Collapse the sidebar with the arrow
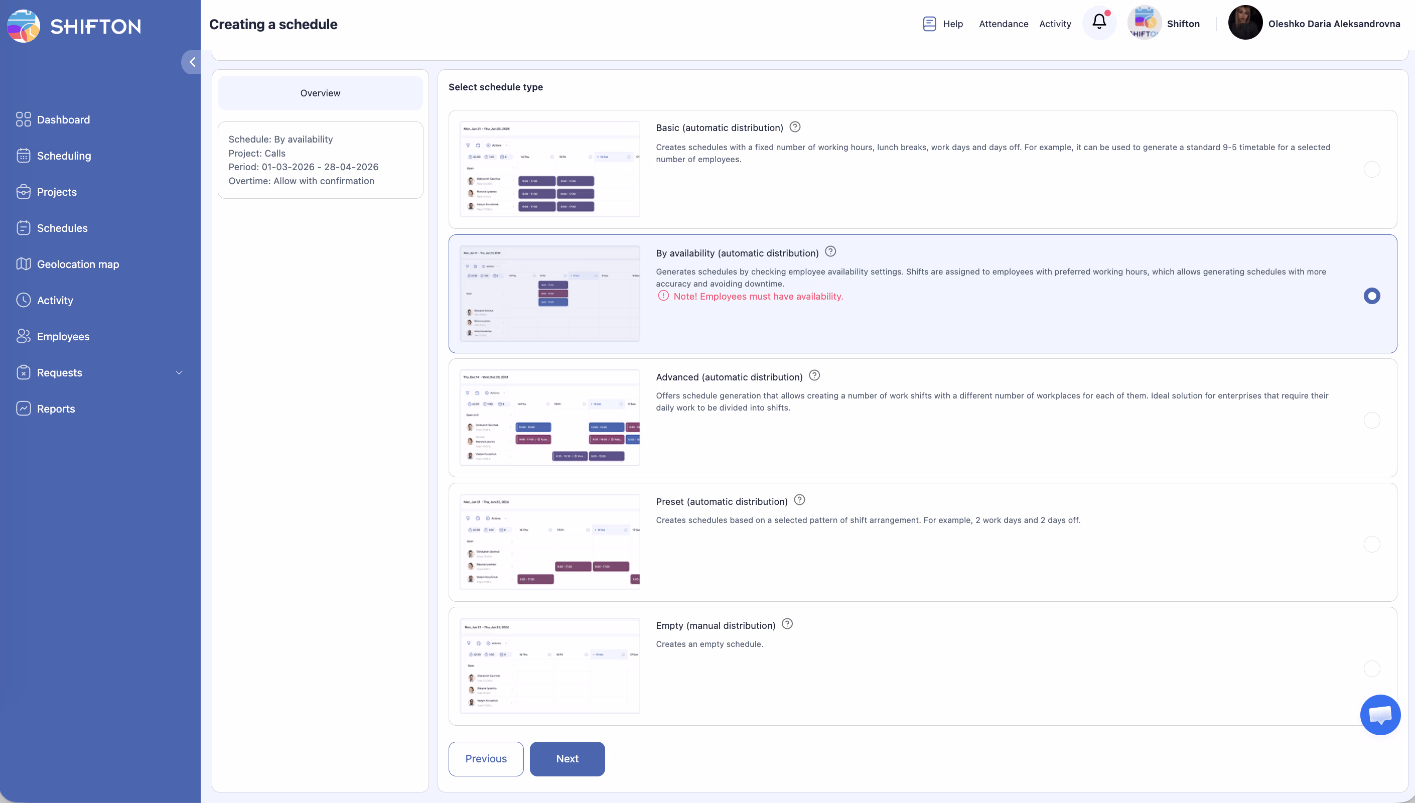1415x803 pixels. point(192,62)
